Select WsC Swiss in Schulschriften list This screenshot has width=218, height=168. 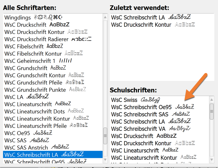[124, 100]
